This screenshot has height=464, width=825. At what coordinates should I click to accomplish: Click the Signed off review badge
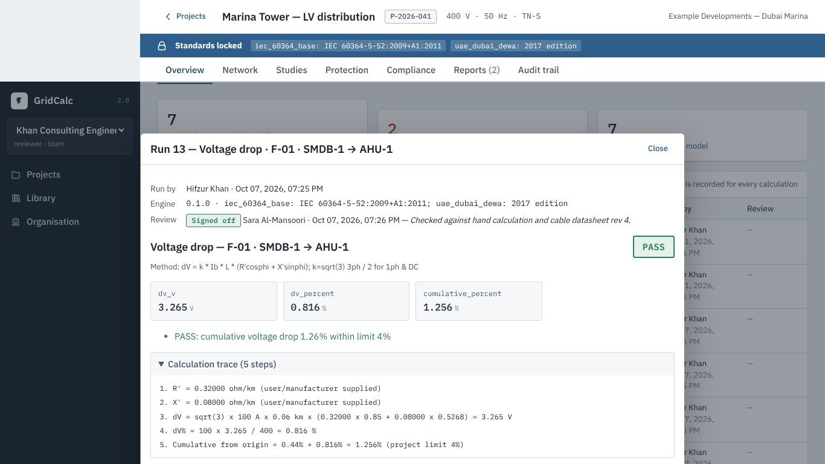(213, 221)
